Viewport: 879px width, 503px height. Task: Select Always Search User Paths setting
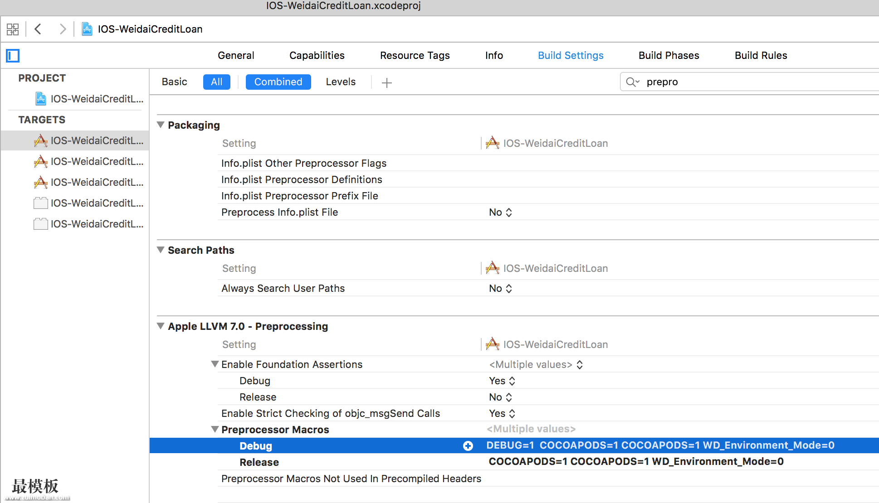pyautogui.click(x=283, y=289)
